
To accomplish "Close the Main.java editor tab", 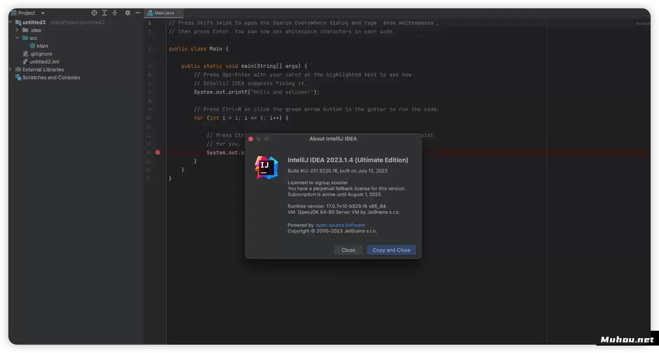I will coord(179,13).
